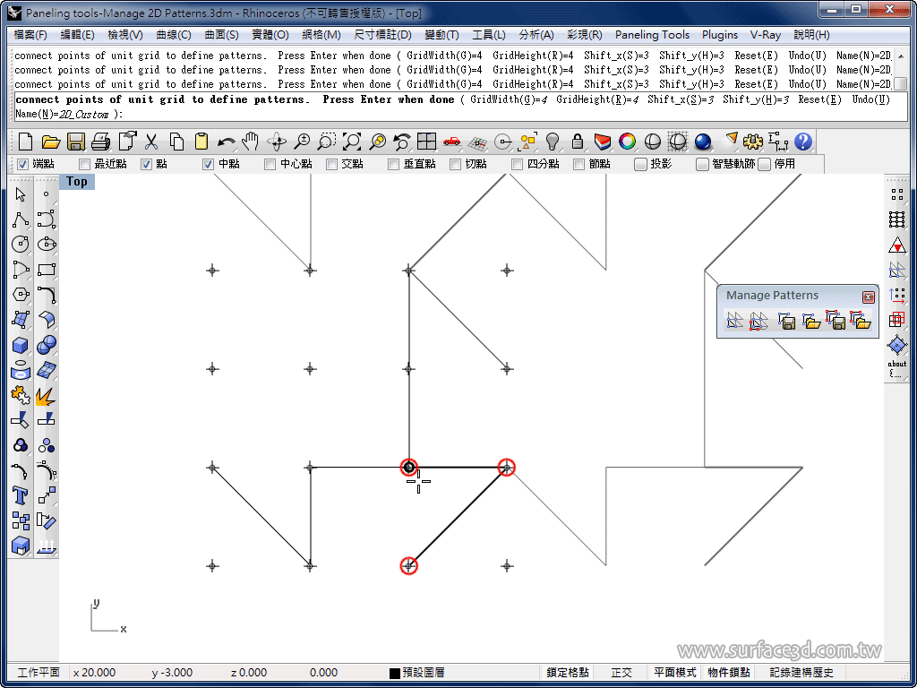Click the puzzle-piece Join tool
The width and height of the screenshot is (917, 688).
21,395
